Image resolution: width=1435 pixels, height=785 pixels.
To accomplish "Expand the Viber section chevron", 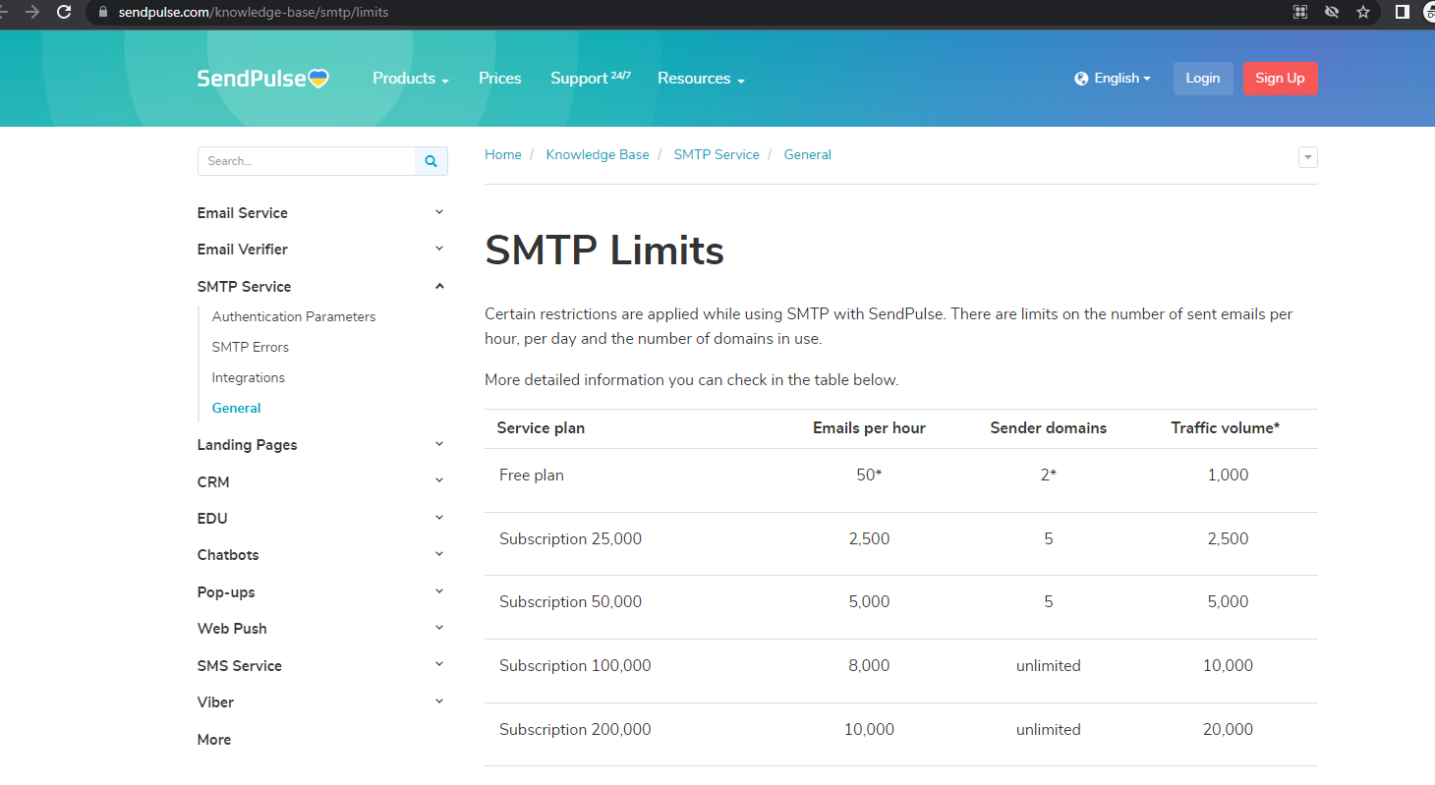I will coord(439,701).
